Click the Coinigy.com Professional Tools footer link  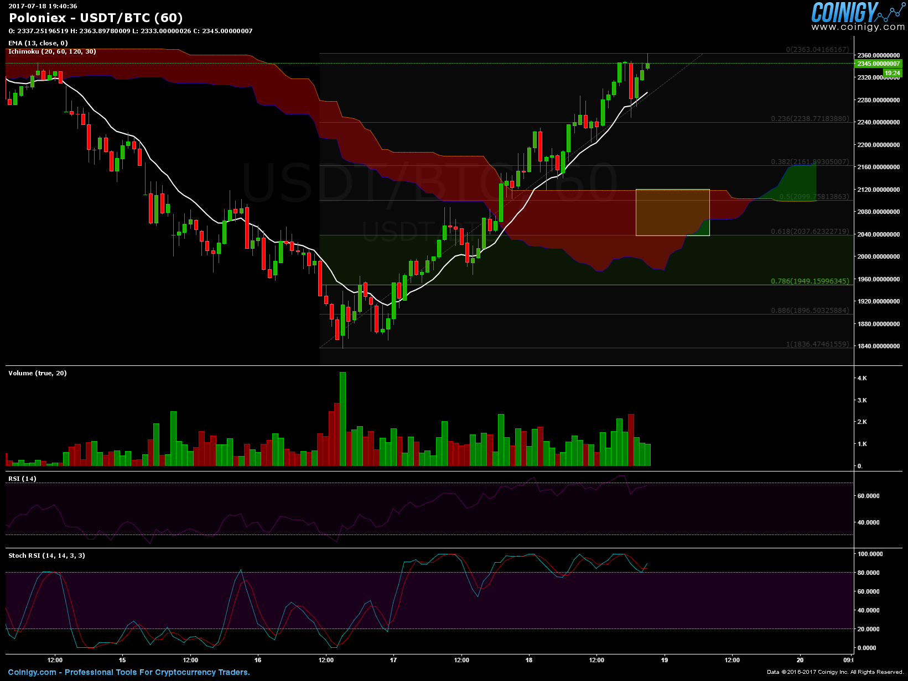[x=129, y=672]
